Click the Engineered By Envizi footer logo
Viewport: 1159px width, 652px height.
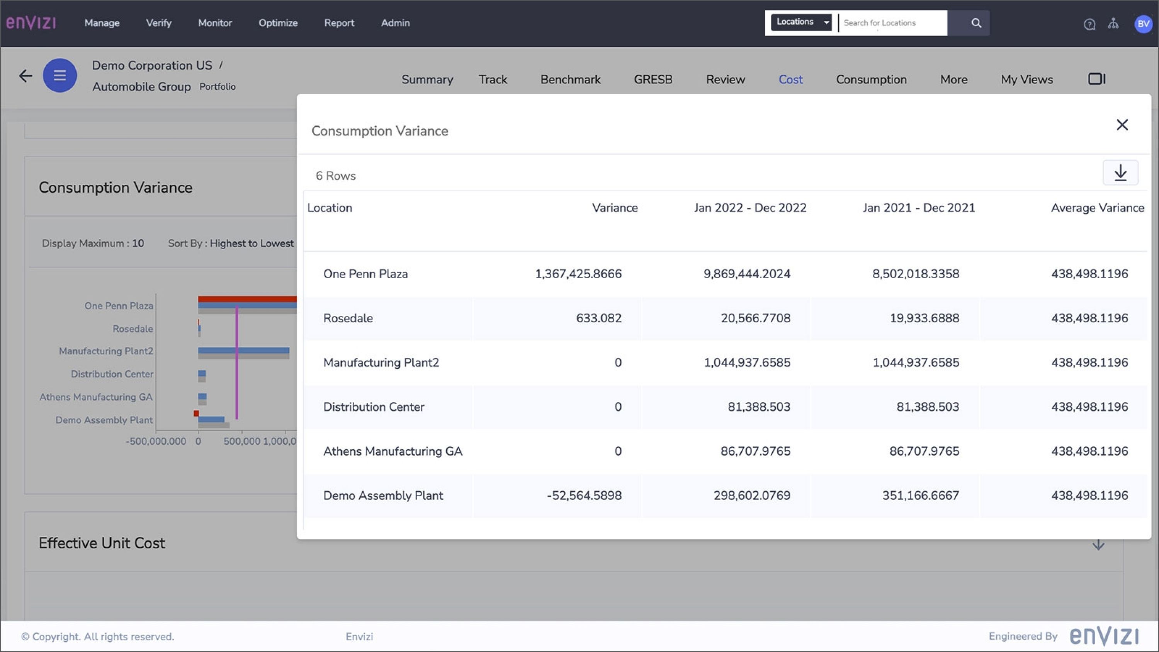pyautogui.click(x=1104, y=636)
